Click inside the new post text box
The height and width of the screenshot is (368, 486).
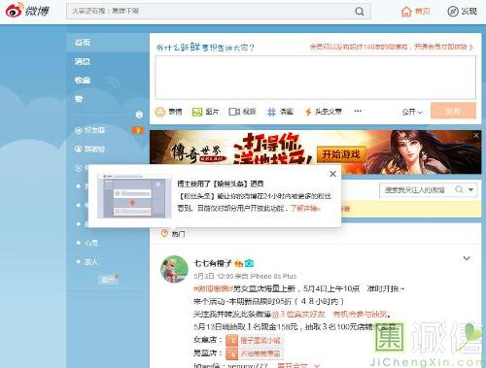tap(315, 78)
